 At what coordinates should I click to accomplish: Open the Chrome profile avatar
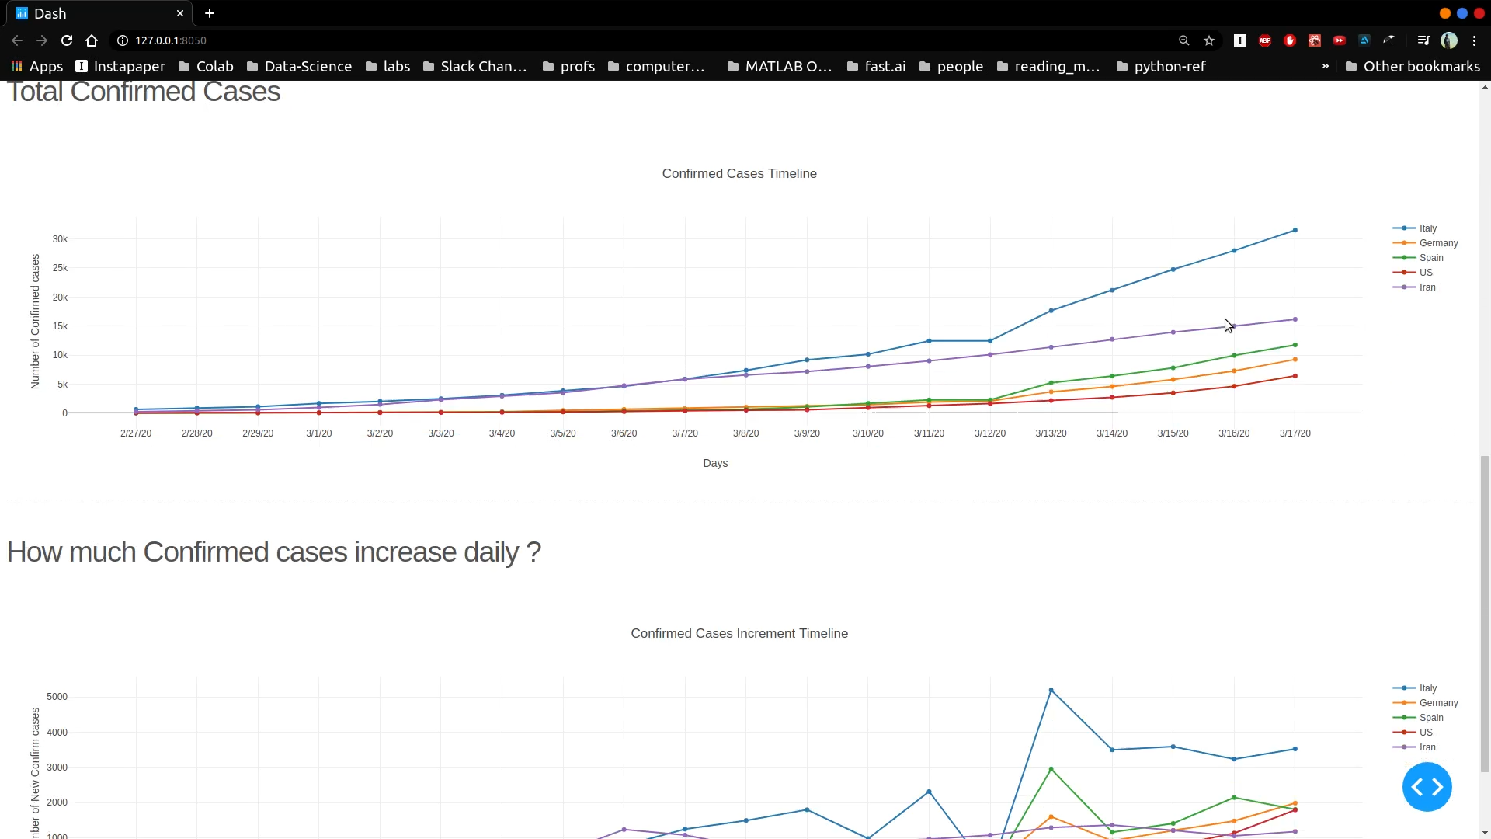click(x=1451, y=40)
